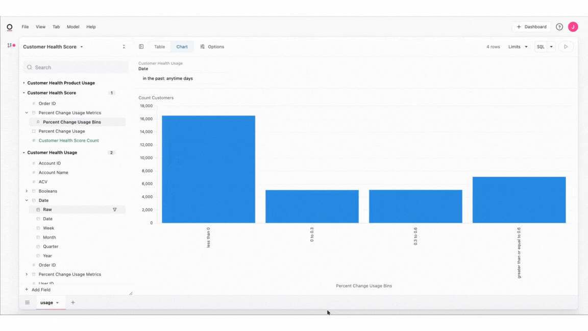Switch to the Table tab
Viewport: 588px width, 331px height.
click(159, 47)
